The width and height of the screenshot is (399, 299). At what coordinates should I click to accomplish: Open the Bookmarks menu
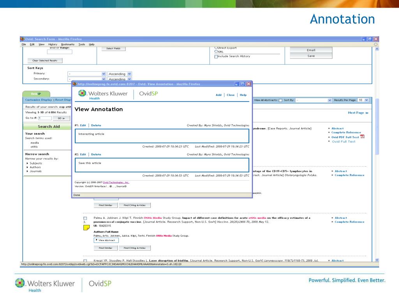(68, 44)
